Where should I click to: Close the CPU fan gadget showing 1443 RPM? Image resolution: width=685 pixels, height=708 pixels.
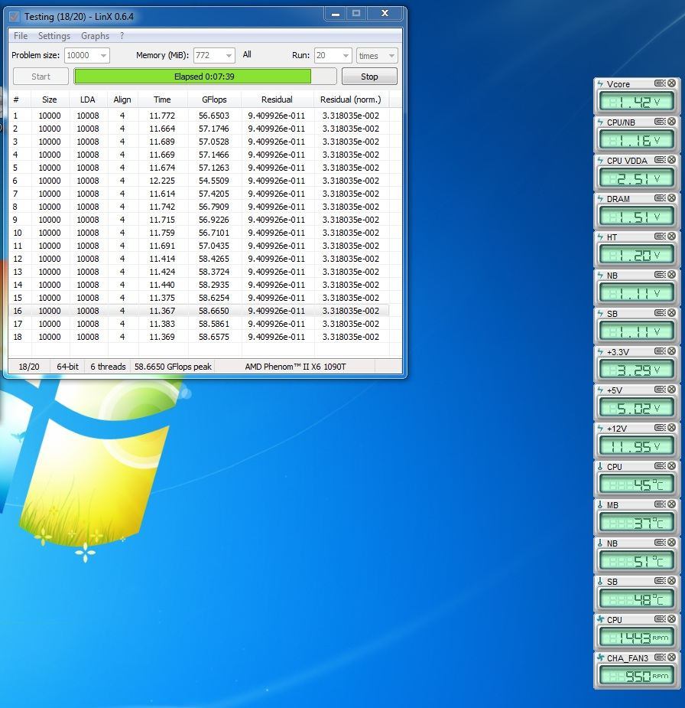pos(671,619)
